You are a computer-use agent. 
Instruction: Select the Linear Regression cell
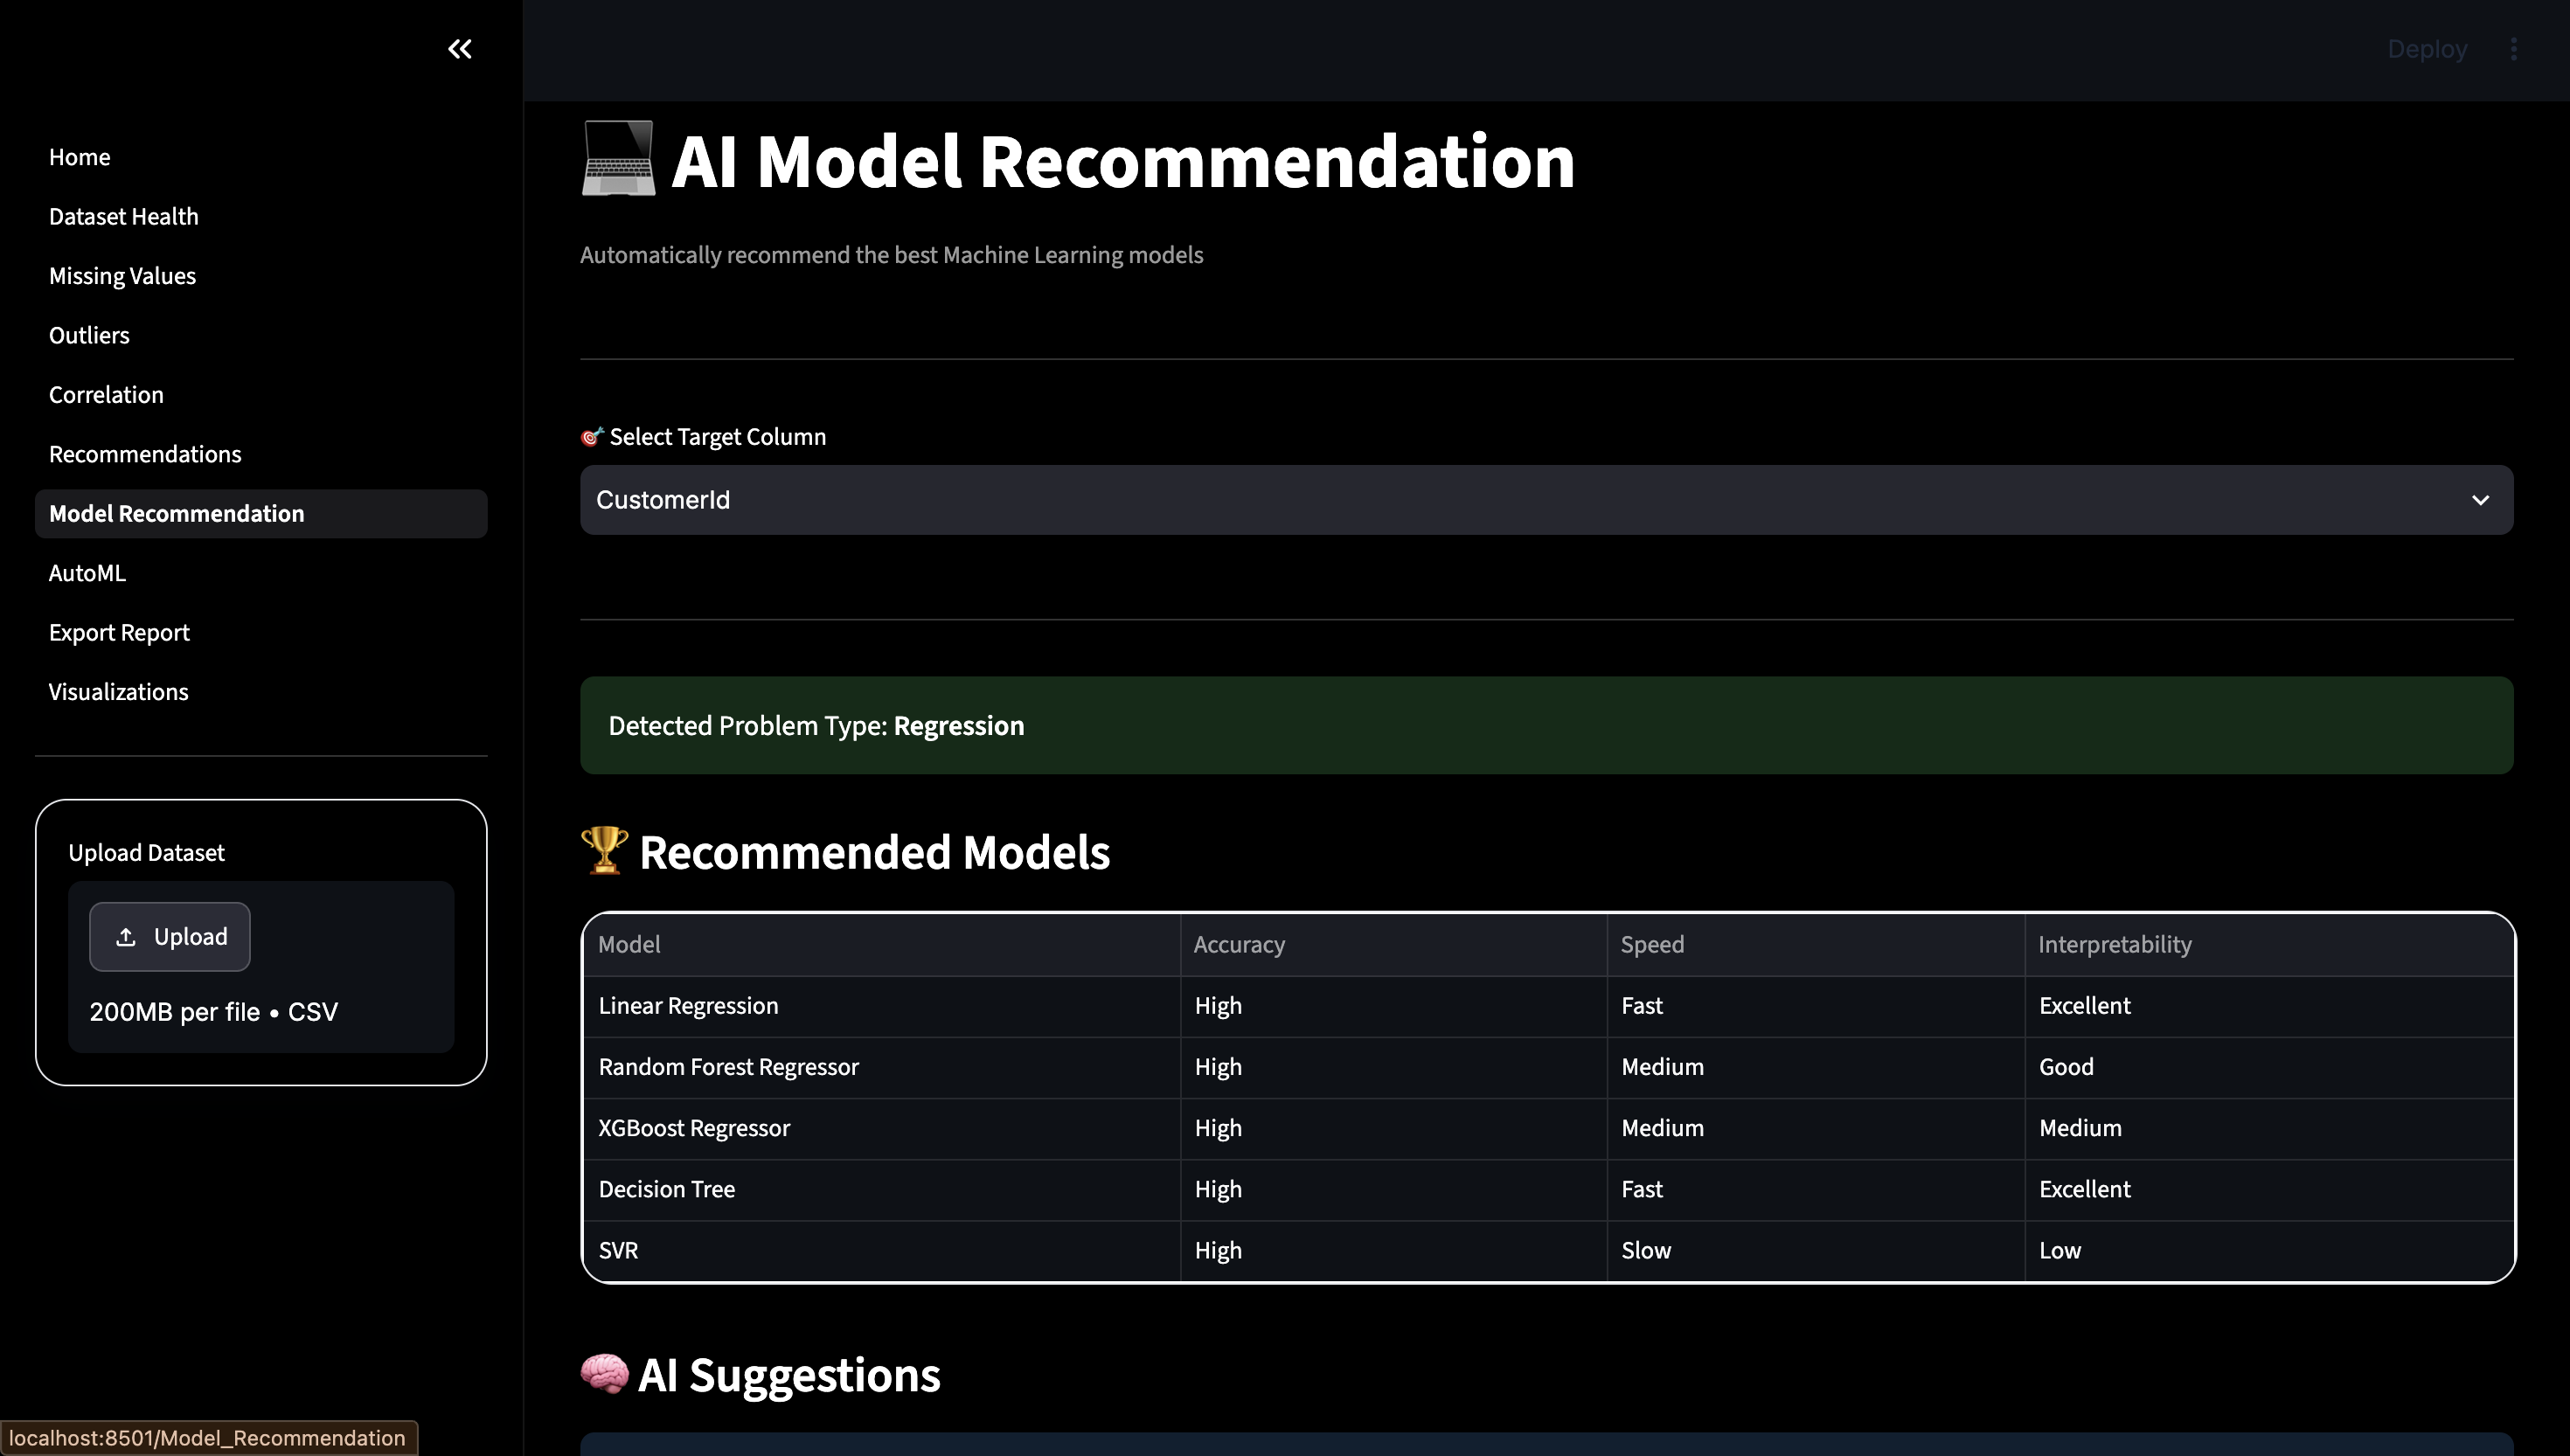[x=881, y=1006]
